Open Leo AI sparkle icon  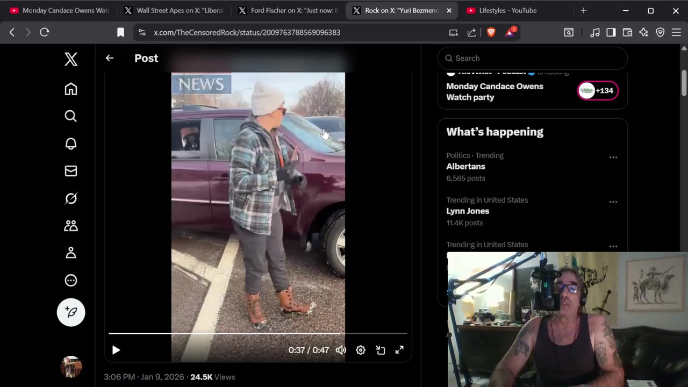coord(643,32)
